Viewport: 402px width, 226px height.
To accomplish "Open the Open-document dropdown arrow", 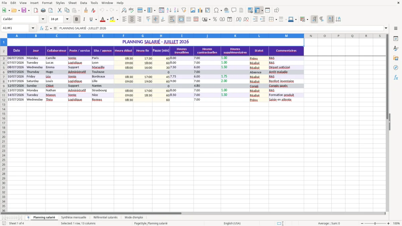I will [19, 10].
